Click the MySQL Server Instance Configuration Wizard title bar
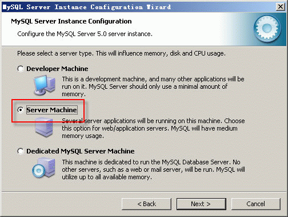The height and width of the screenshot is (217, 288). coord(139,7)
